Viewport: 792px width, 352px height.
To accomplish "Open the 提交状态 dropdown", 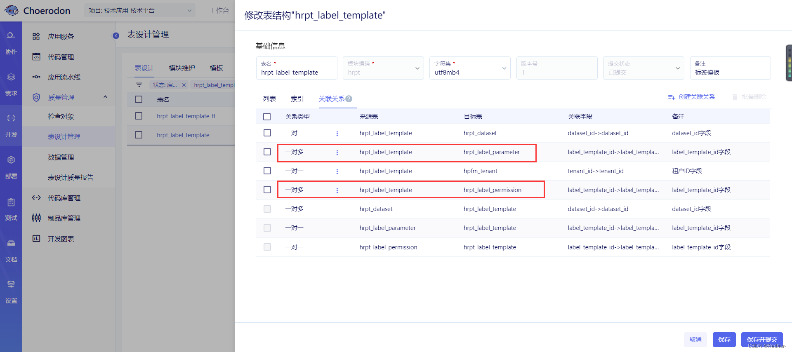I will click(643, 68).
